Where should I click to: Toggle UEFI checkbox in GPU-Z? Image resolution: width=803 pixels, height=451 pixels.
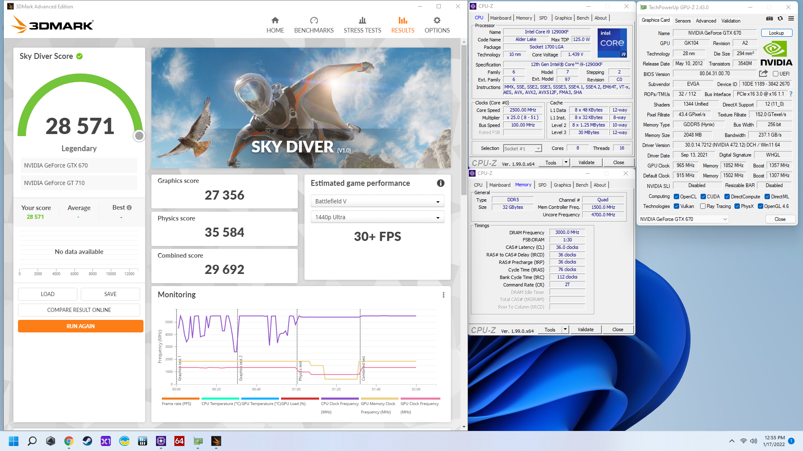click(x=775, y=74)
